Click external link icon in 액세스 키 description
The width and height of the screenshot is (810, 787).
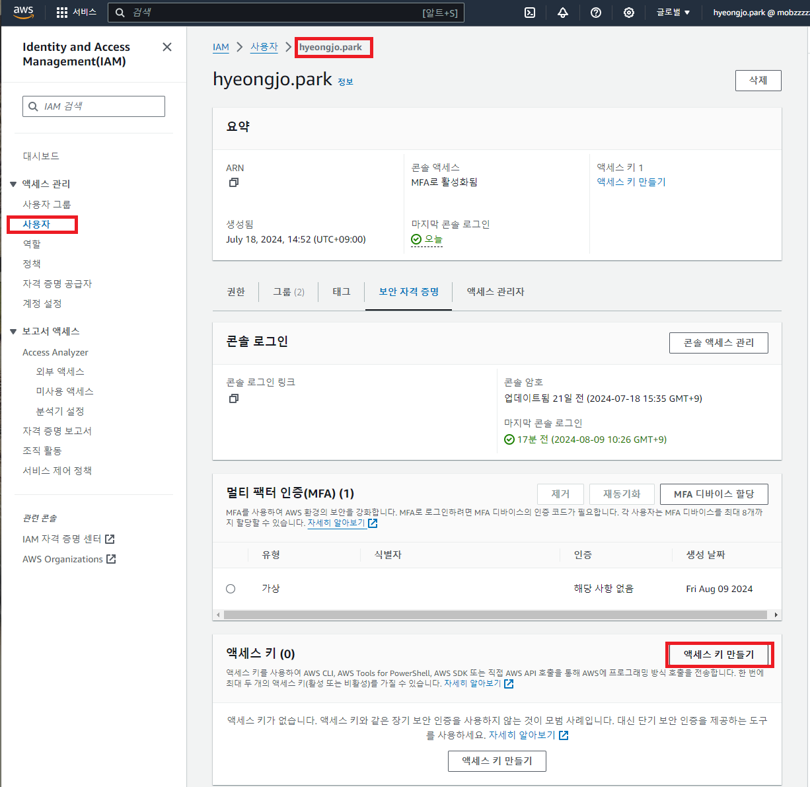coord(509,684)
